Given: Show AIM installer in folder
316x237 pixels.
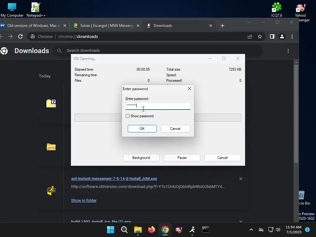Looking at the screenshot, I should point(84,200).
